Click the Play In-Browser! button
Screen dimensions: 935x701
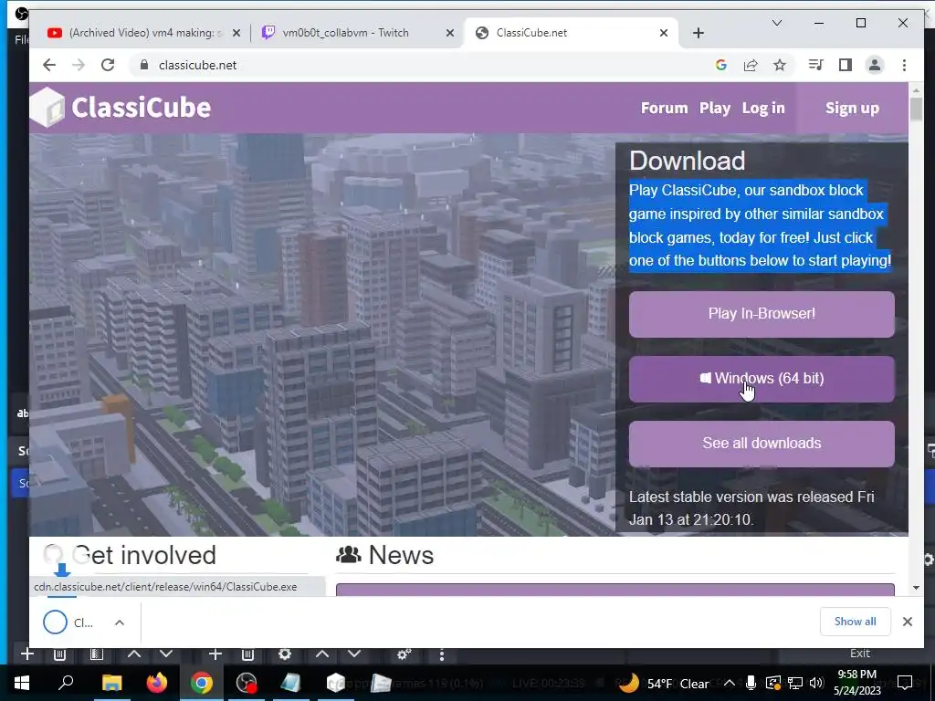pos(762,314)
